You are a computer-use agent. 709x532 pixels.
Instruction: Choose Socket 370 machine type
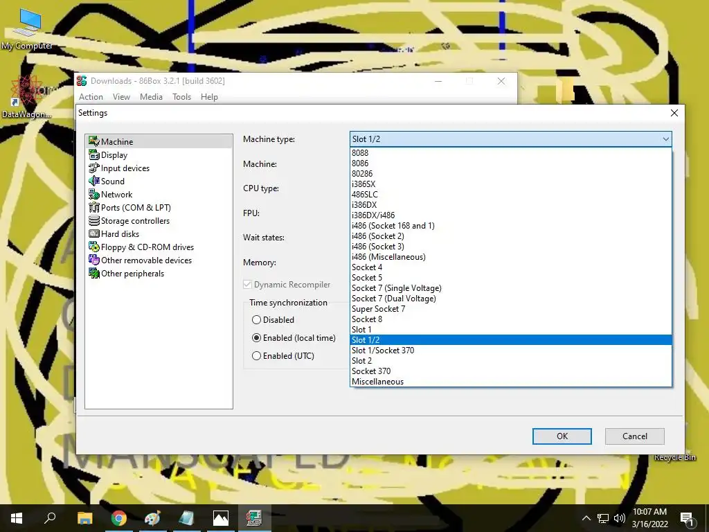point(511,371)
